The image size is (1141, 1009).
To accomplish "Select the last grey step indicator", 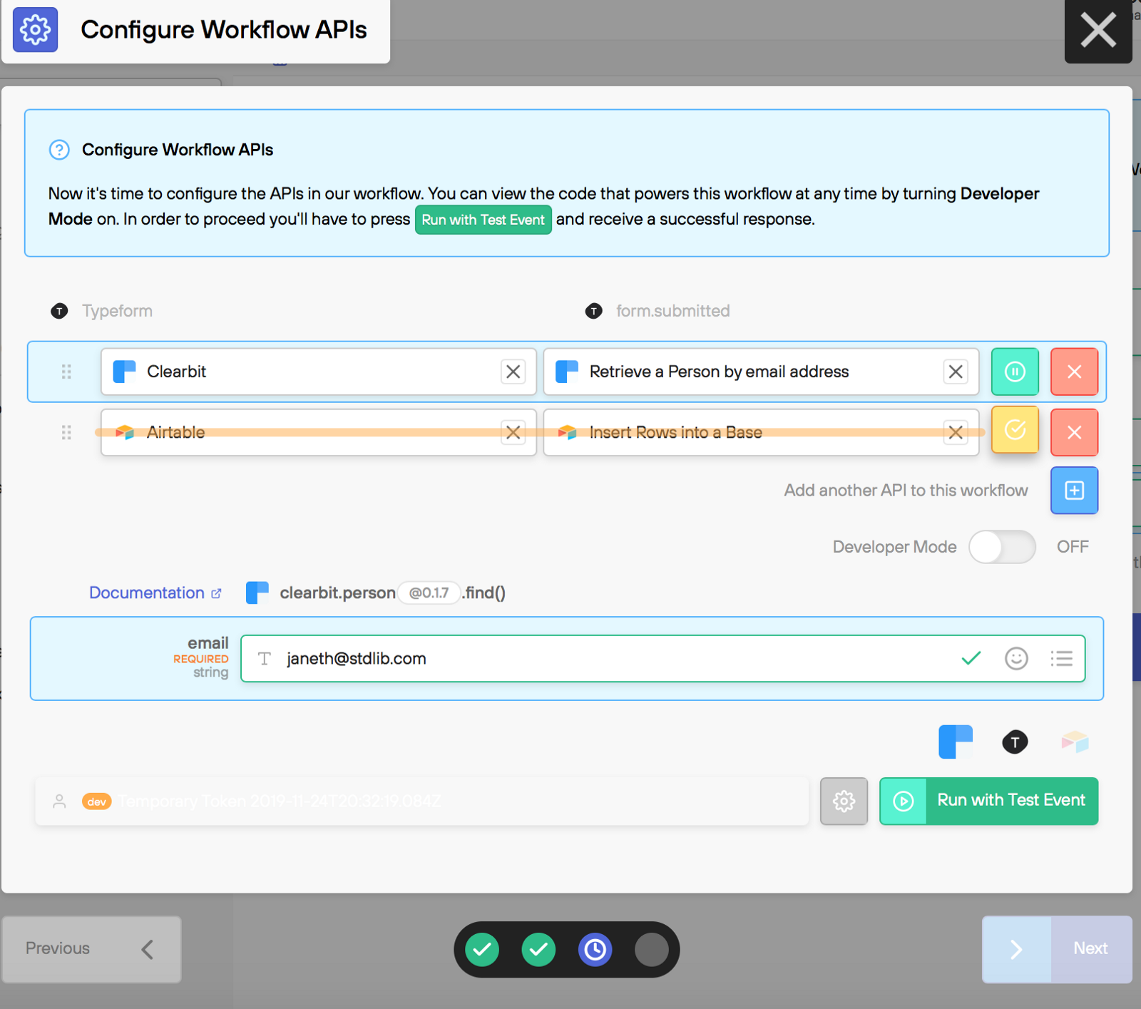I will (651, 949).
